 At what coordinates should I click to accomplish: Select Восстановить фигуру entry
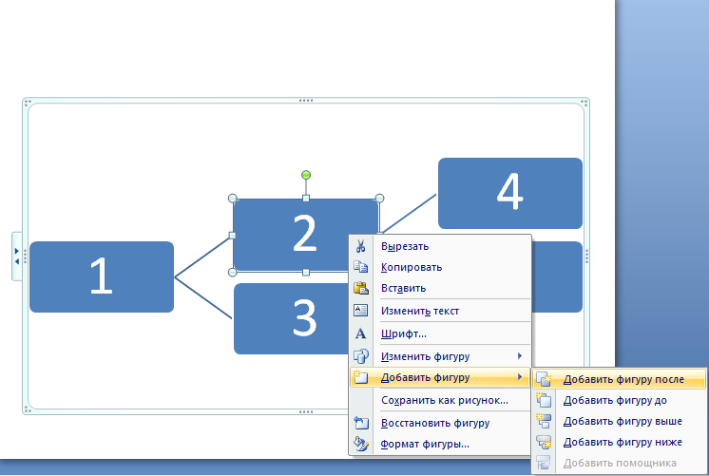pyautogui.click(x=439, y=423)
